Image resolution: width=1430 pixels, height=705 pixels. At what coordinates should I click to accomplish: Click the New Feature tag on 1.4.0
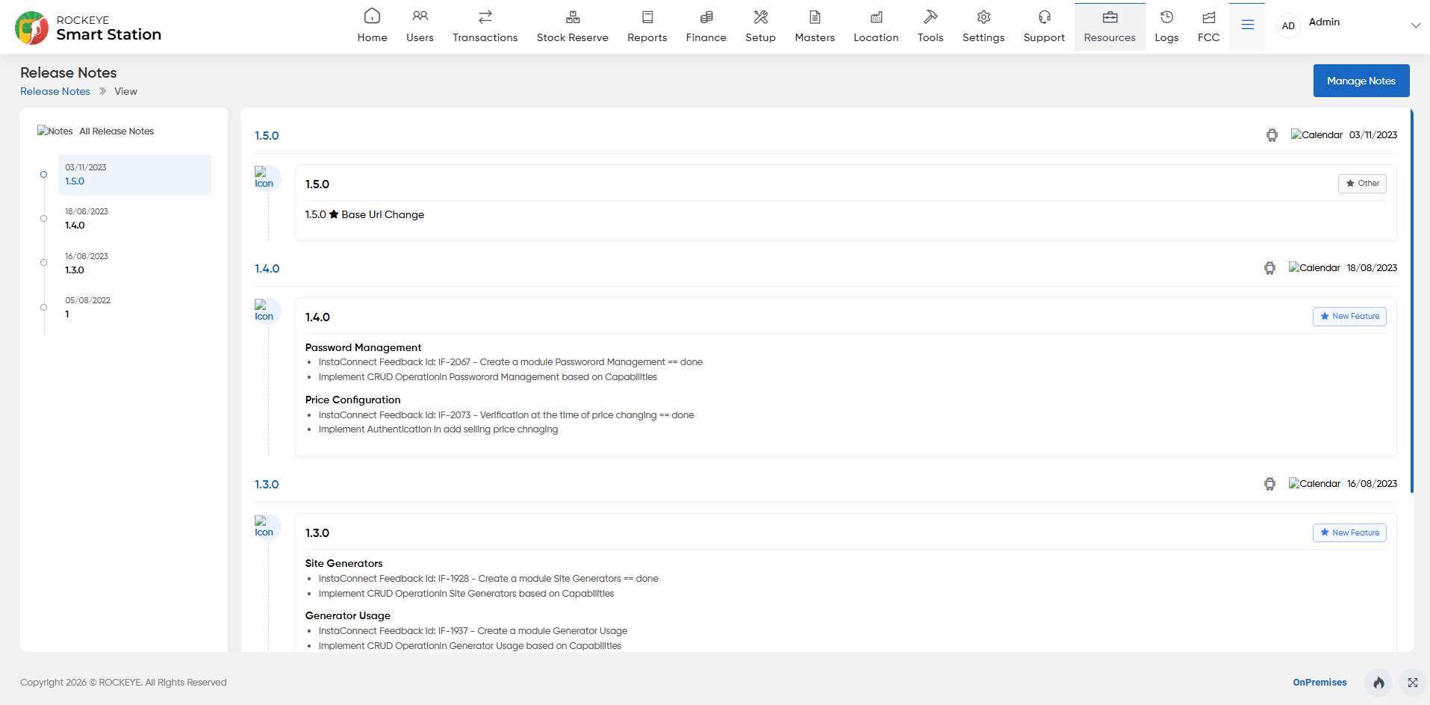click(x=1349, y=317)
